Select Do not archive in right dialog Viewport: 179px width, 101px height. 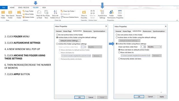(x=117, y=35)
